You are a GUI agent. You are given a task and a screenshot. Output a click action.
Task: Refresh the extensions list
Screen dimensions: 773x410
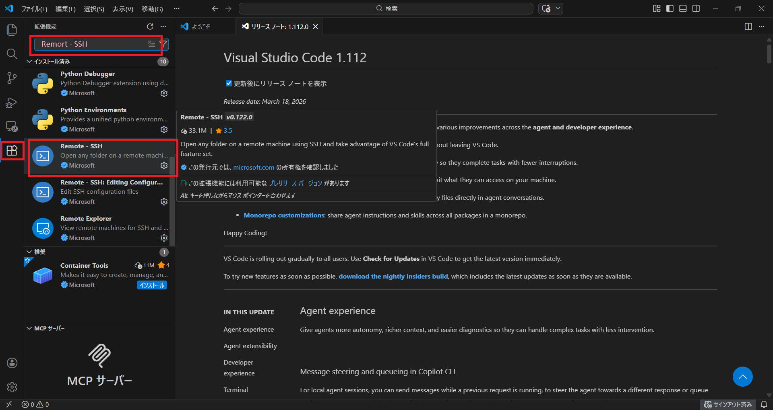[x=150, y=27]
